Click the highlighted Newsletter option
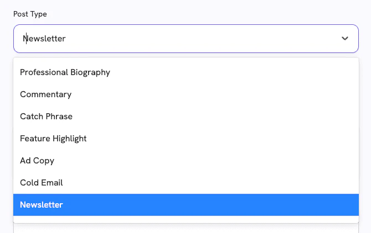Screen dimensions: 371x233 [x=42, y=205]
